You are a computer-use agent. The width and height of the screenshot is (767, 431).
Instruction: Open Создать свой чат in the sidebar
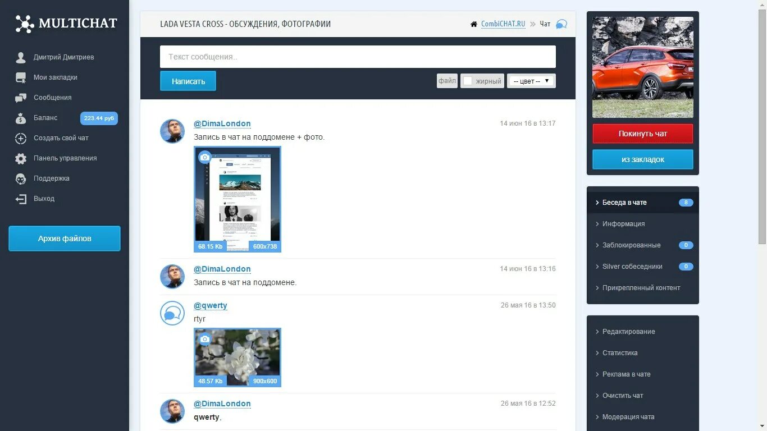click(61, 138)
